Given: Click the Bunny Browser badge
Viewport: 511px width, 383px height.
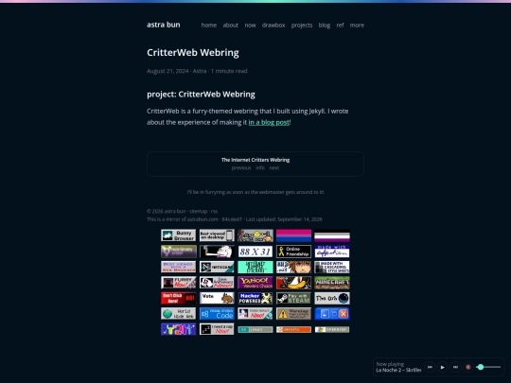Looking at the screenshot, I should click(x=178, y=235).
